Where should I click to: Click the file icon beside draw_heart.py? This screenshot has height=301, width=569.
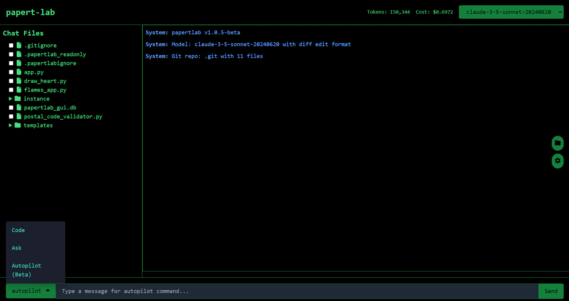click(19, 81)
